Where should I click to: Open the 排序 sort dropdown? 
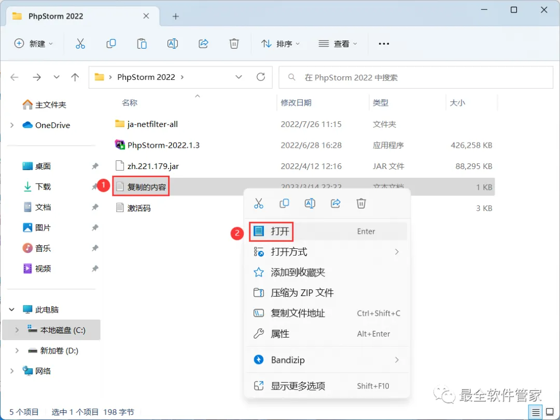point(281,44)
